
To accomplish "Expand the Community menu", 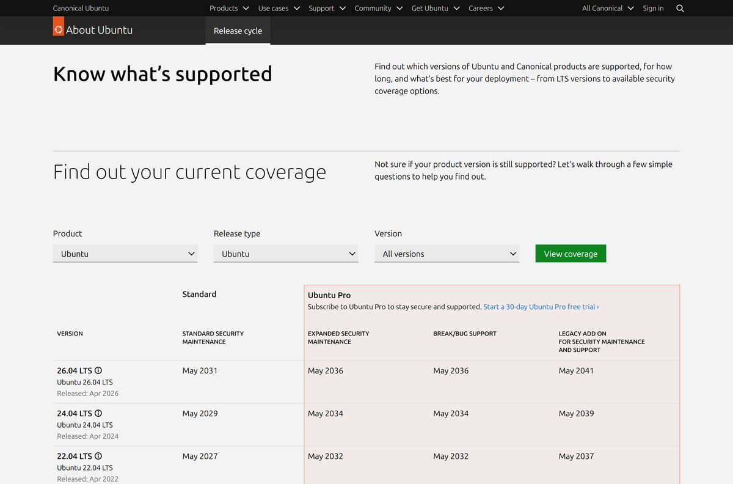I will tap(379, 8).
